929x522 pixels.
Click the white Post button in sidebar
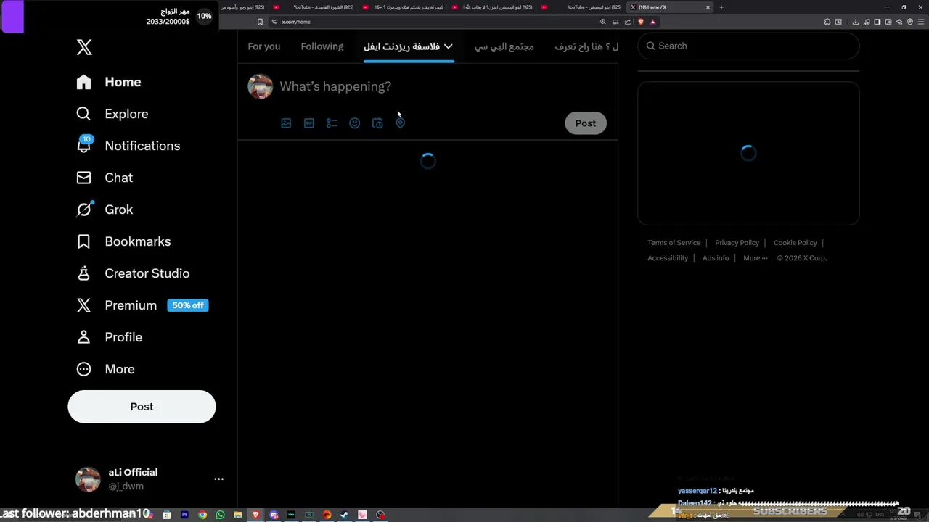pos(142,407)
